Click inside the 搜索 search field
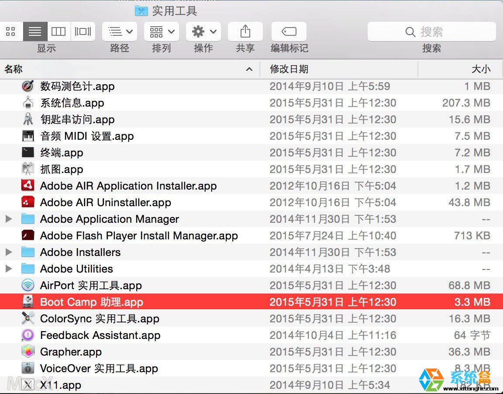503x394 pixels. click(x=437, y=31)
